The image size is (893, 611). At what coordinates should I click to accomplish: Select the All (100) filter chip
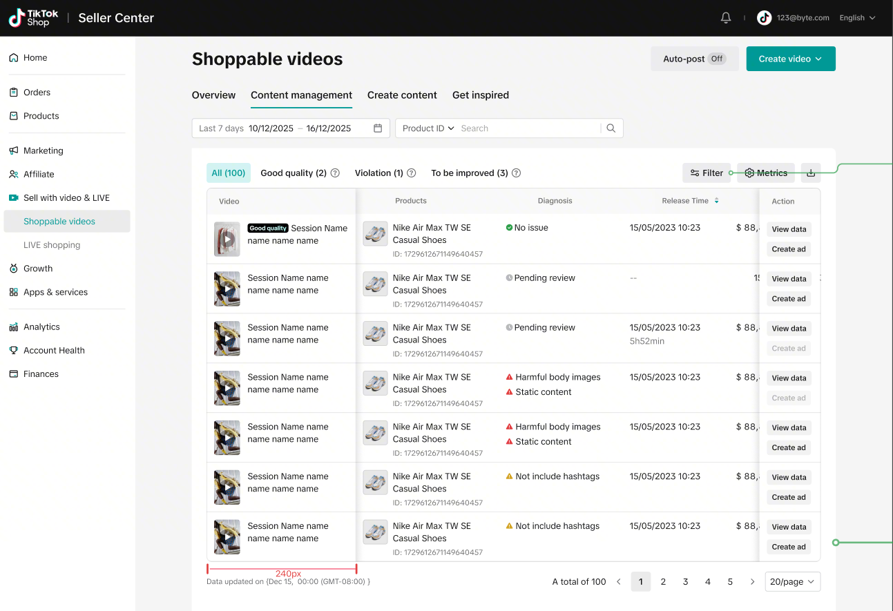point(229,173)
